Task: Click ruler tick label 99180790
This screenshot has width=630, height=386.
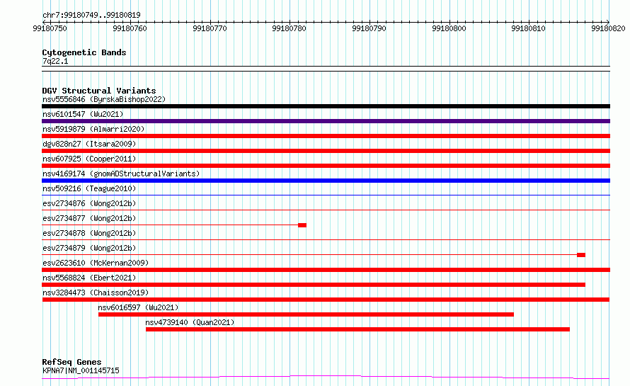Action: pyautogui.click(x=370, y=28)
